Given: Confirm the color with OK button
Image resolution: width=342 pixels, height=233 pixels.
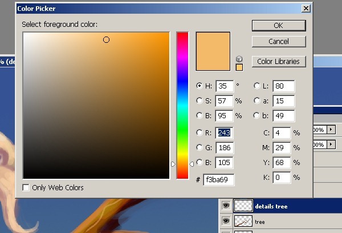Looking at the screenshot, I should (278, 26).
